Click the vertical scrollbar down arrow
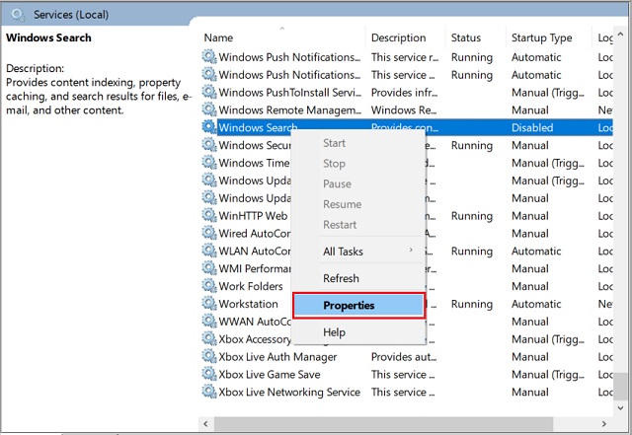 click(620, 408)
